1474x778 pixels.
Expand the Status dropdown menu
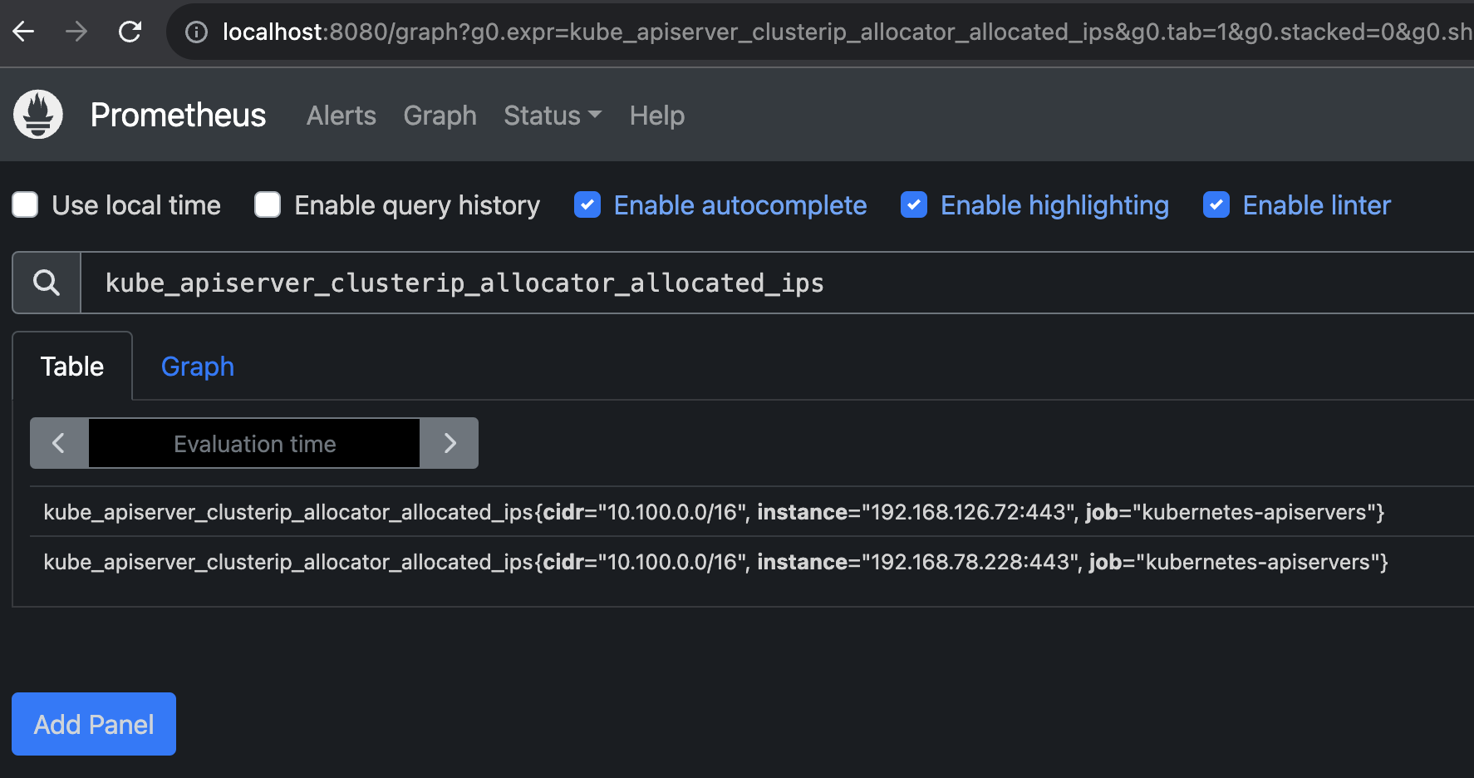coord(553,116)
